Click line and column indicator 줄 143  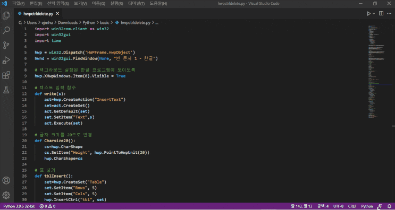click(x=301, y=206)
